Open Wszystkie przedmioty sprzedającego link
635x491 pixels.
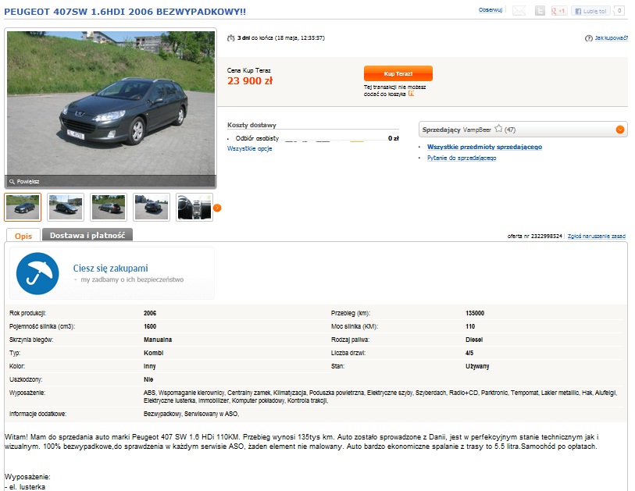point(484,147)
